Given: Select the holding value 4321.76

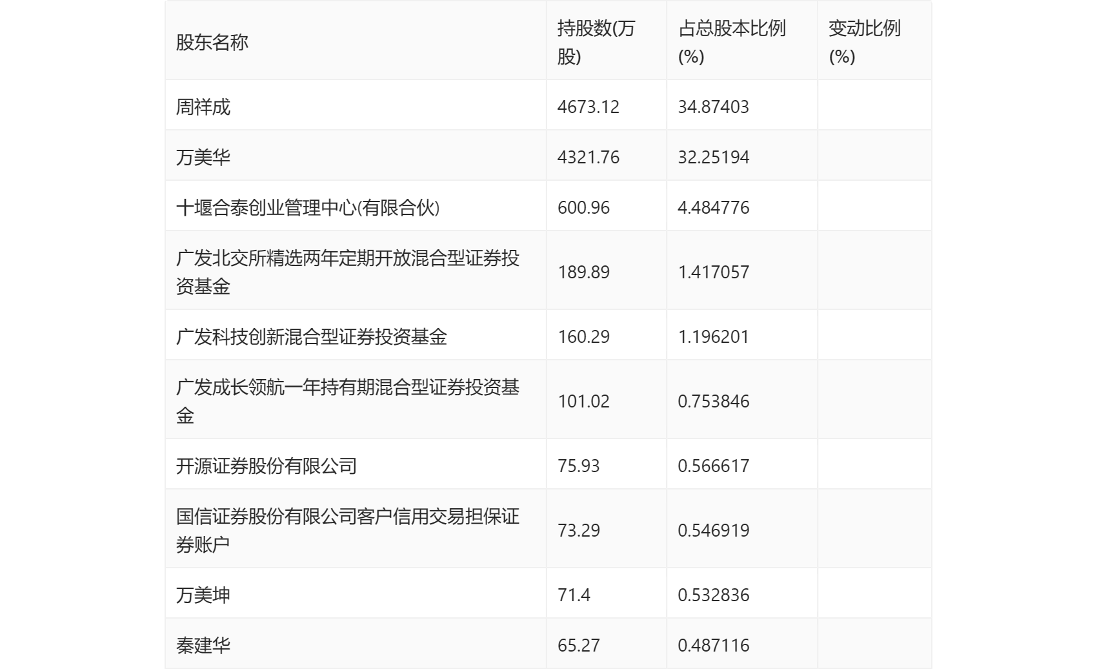Looking at the screenshot, I should point(589,157).
